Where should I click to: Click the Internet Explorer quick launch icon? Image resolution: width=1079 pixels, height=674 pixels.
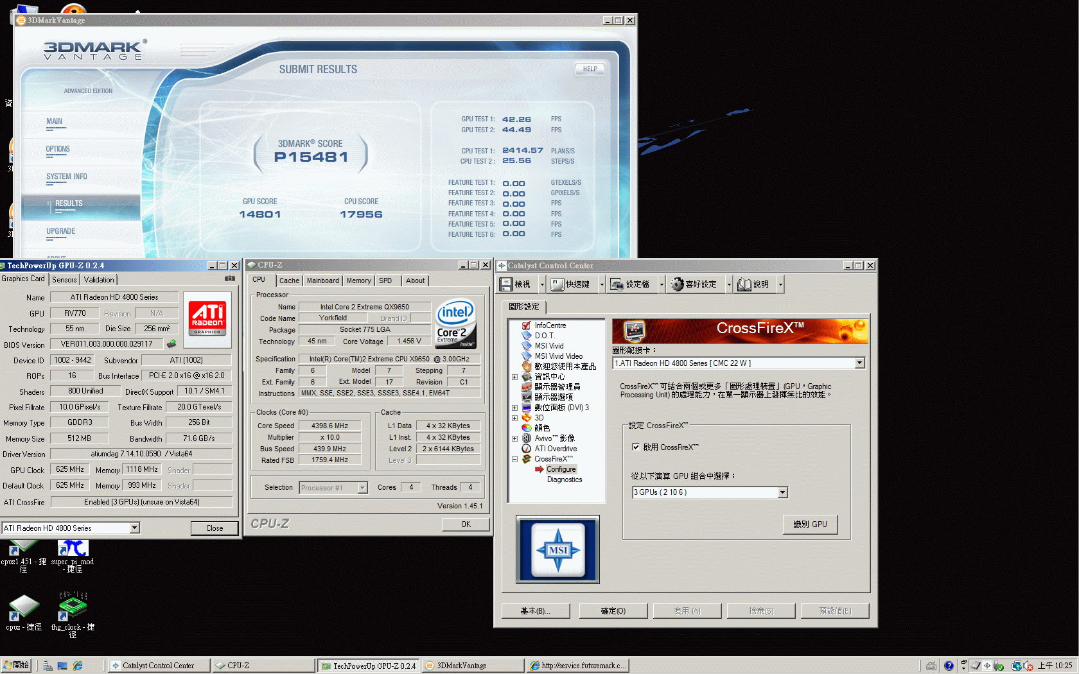78,666
